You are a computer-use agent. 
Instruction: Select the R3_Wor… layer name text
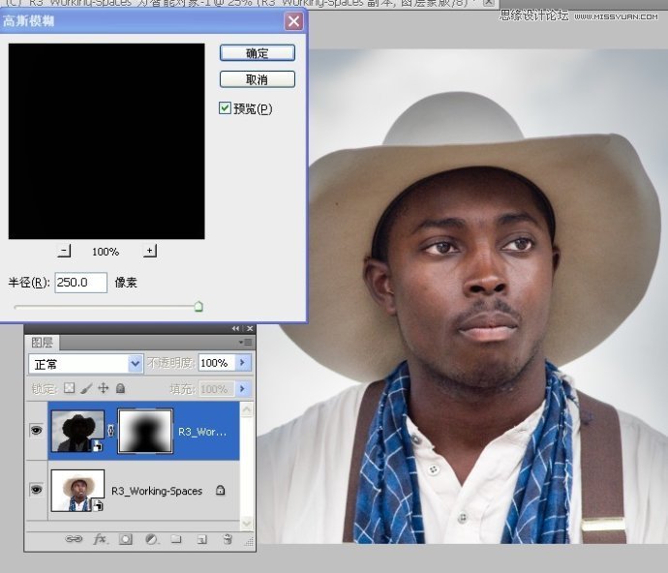click(202, 432)
